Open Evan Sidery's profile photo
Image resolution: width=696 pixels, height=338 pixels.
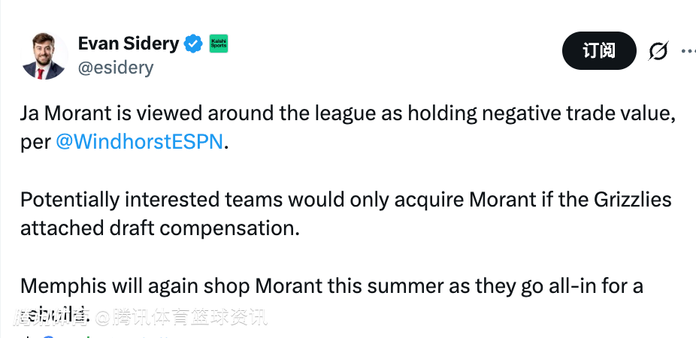click(x=44, y=56)
